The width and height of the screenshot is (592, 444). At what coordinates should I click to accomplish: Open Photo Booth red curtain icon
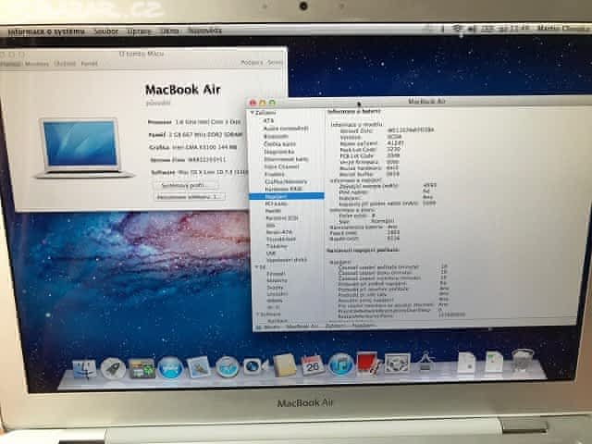coord(368,364)
